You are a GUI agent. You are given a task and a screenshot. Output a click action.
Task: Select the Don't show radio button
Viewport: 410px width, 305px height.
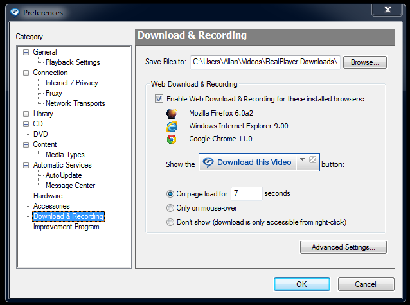170,222
